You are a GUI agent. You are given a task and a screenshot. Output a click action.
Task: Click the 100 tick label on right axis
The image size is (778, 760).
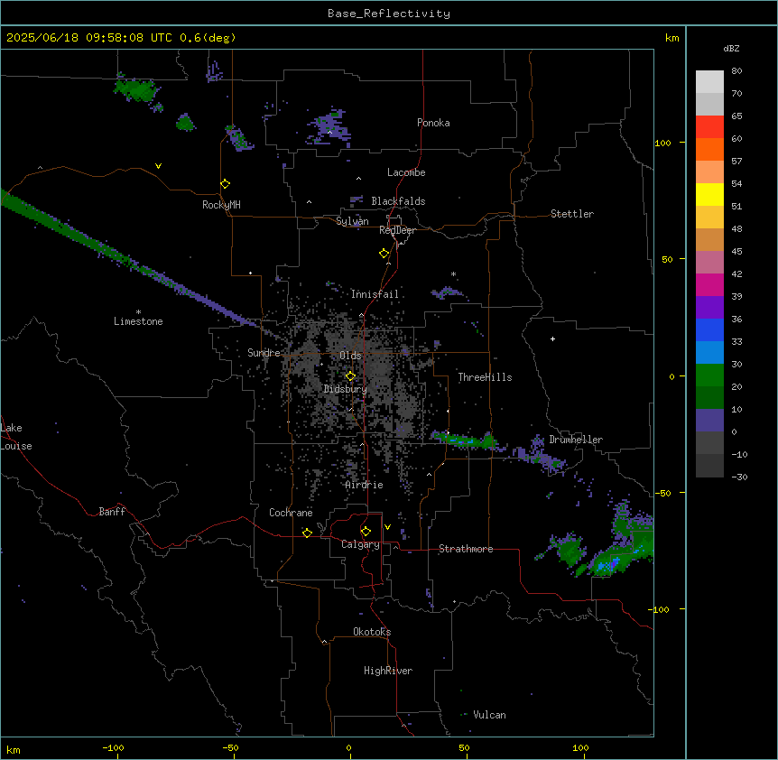click(x=662, y=143)
